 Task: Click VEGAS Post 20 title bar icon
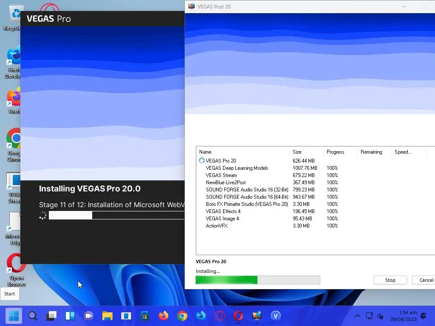coord(192,6)
